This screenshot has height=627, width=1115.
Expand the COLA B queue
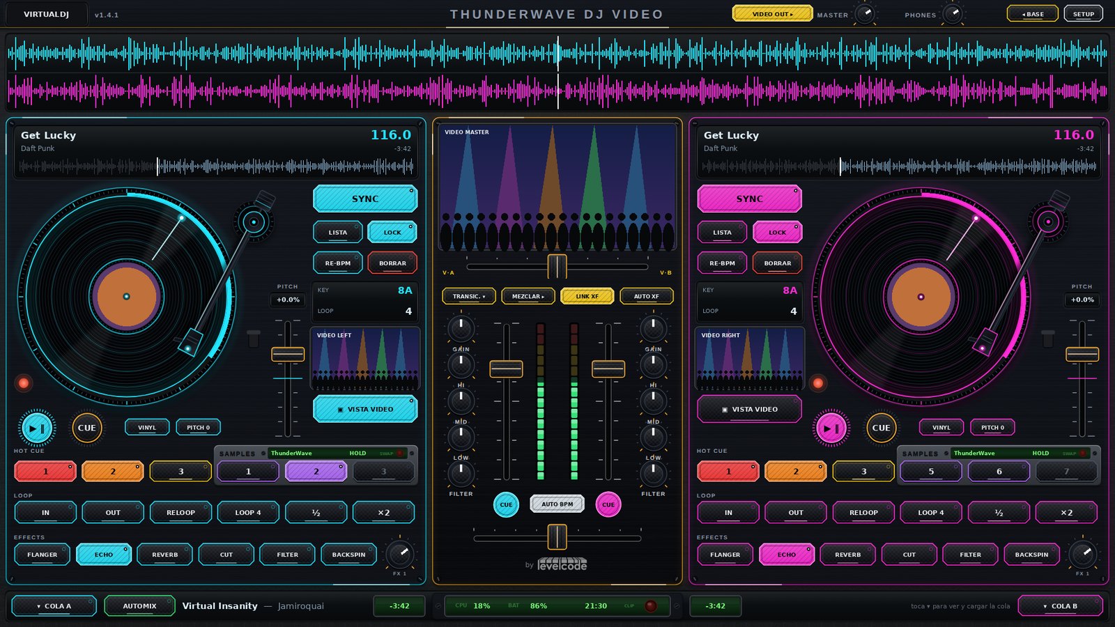point(1060,606)
